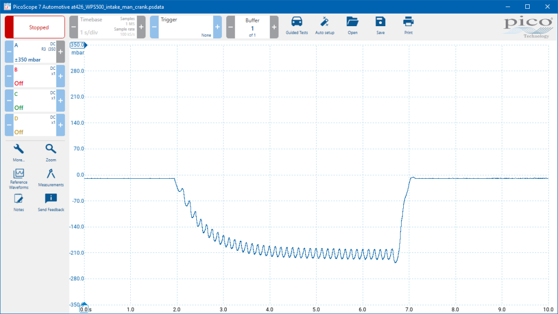Decrease Channel D range
Screen dimensions: 558x314
point(9,125)
